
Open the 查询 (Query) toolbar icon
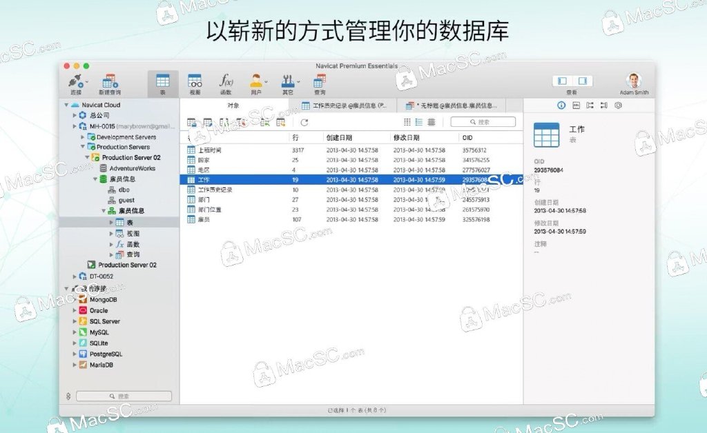pos(320,81)
